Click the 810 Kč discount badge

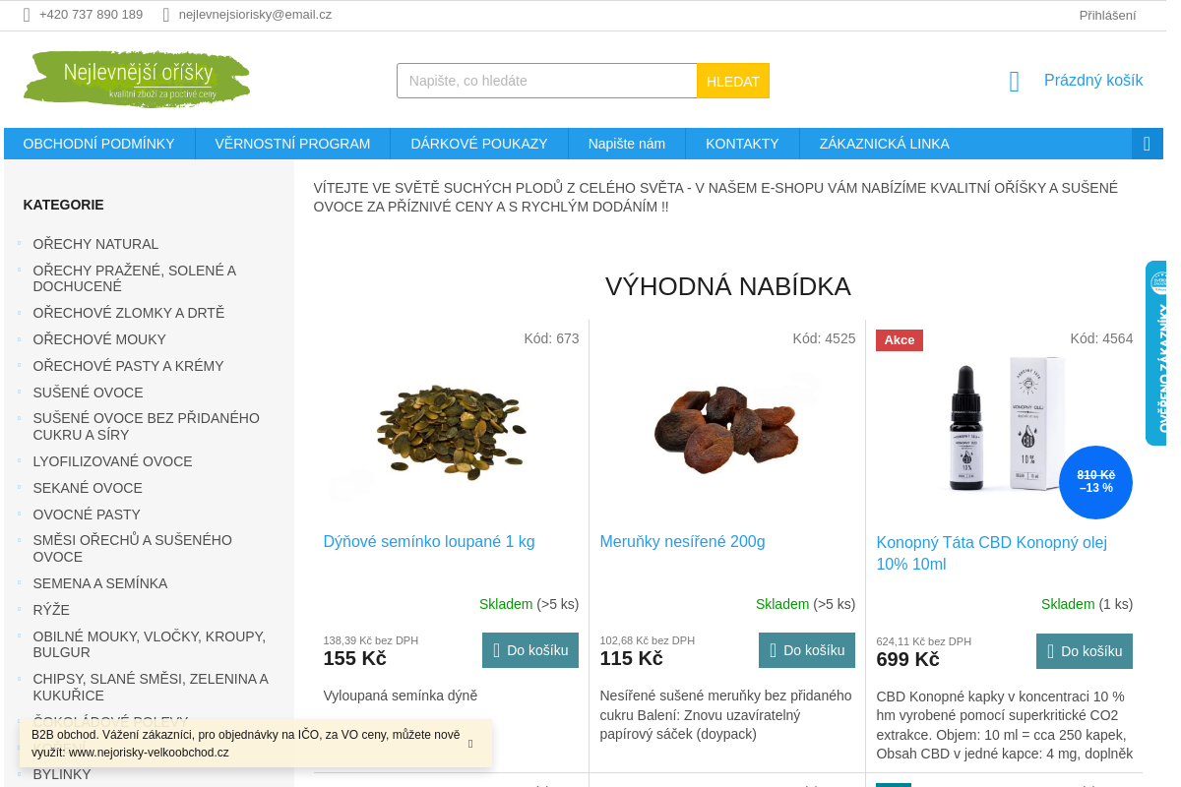tap(1095, 482)
